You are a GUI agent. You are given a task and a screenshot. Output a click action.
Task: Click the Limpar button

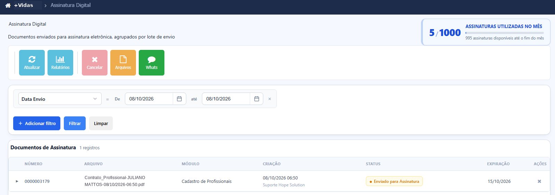point(101,123)
